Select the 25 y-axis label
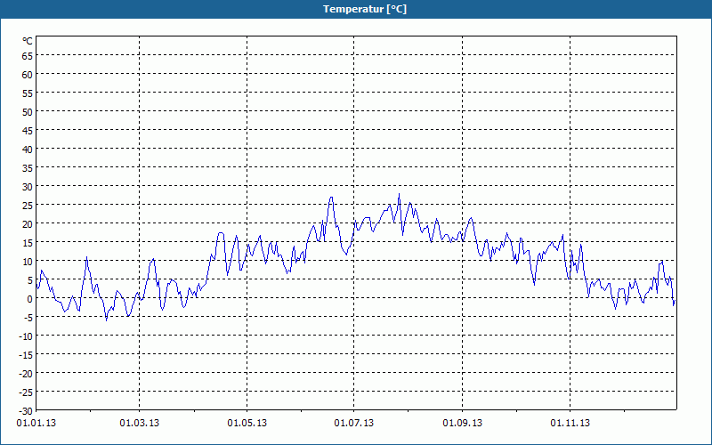This screenshot has width=712, height=445. click(x=28, y=206)
